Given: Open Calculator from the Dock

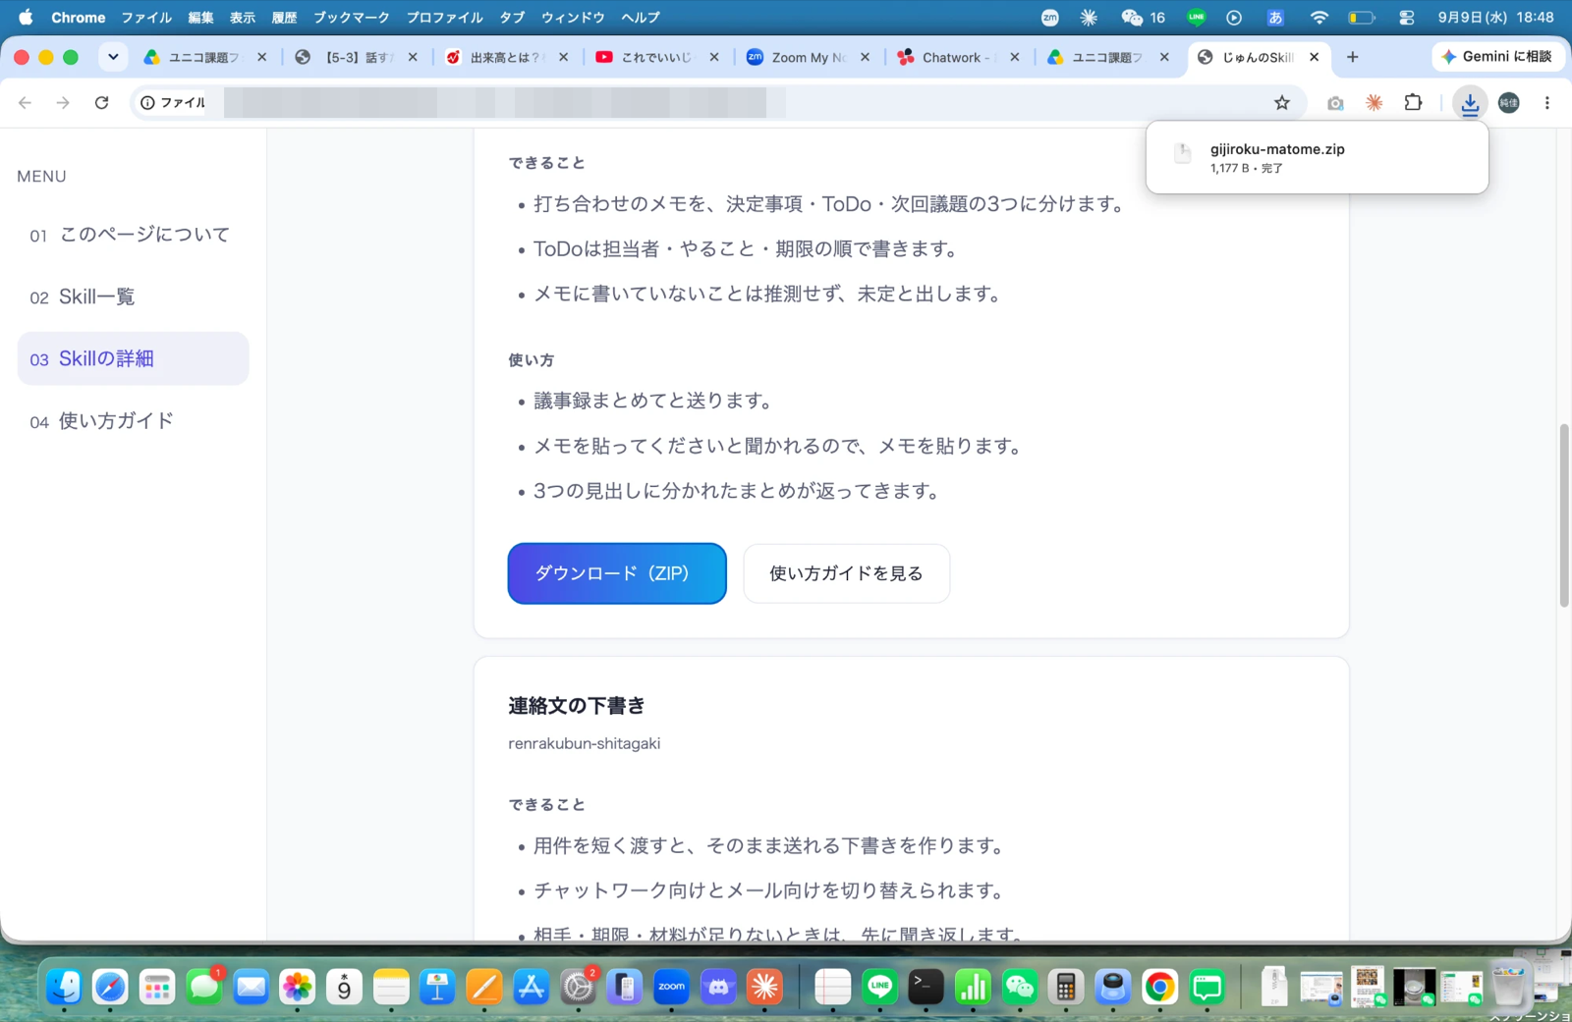Looking at the screenshot, I should click(1065, 987).
